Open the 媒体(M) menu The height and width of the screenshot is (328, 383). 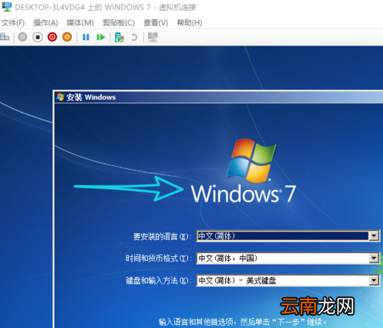click(x=80, y=23)
